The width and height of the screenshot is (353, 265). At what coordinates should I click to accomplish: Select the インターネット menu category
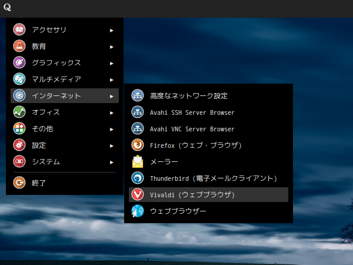tap(65, 95)
